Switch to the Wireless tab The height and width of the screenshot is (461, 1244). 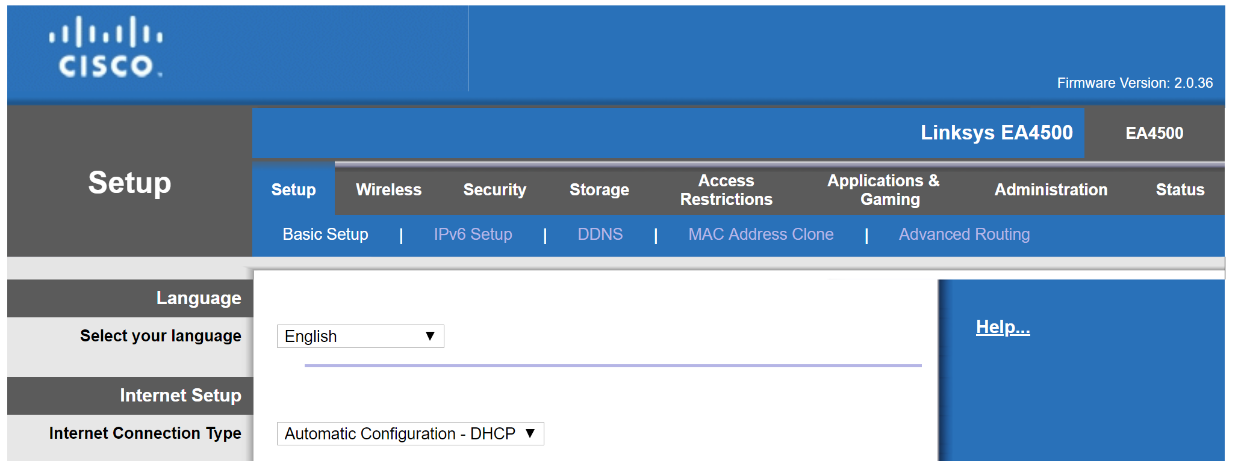coord(388,190)
